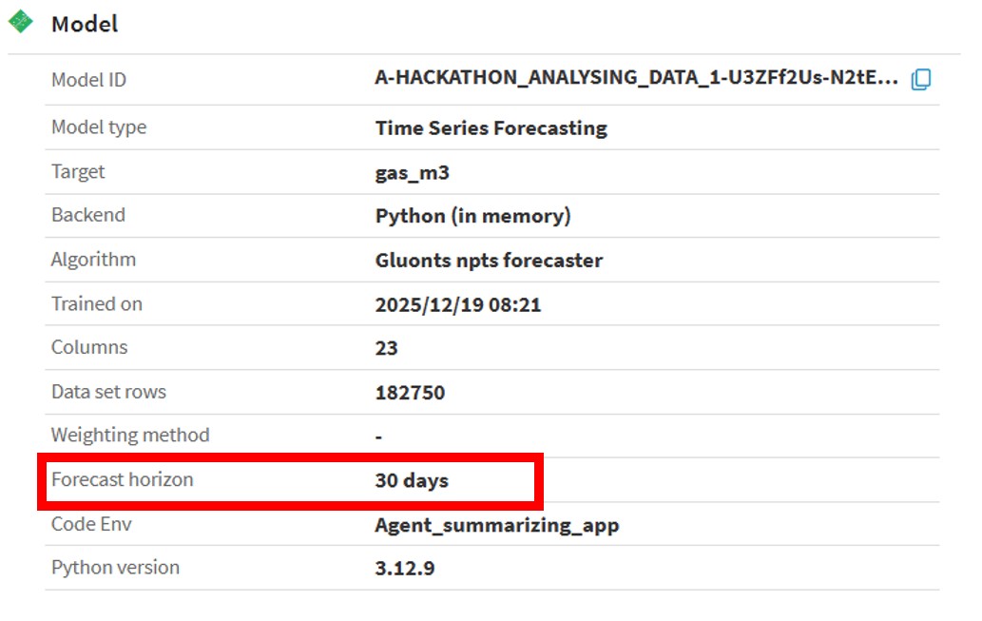Select the Python (in memory) backend value
The image size is (982, 621).
point(472,216)
